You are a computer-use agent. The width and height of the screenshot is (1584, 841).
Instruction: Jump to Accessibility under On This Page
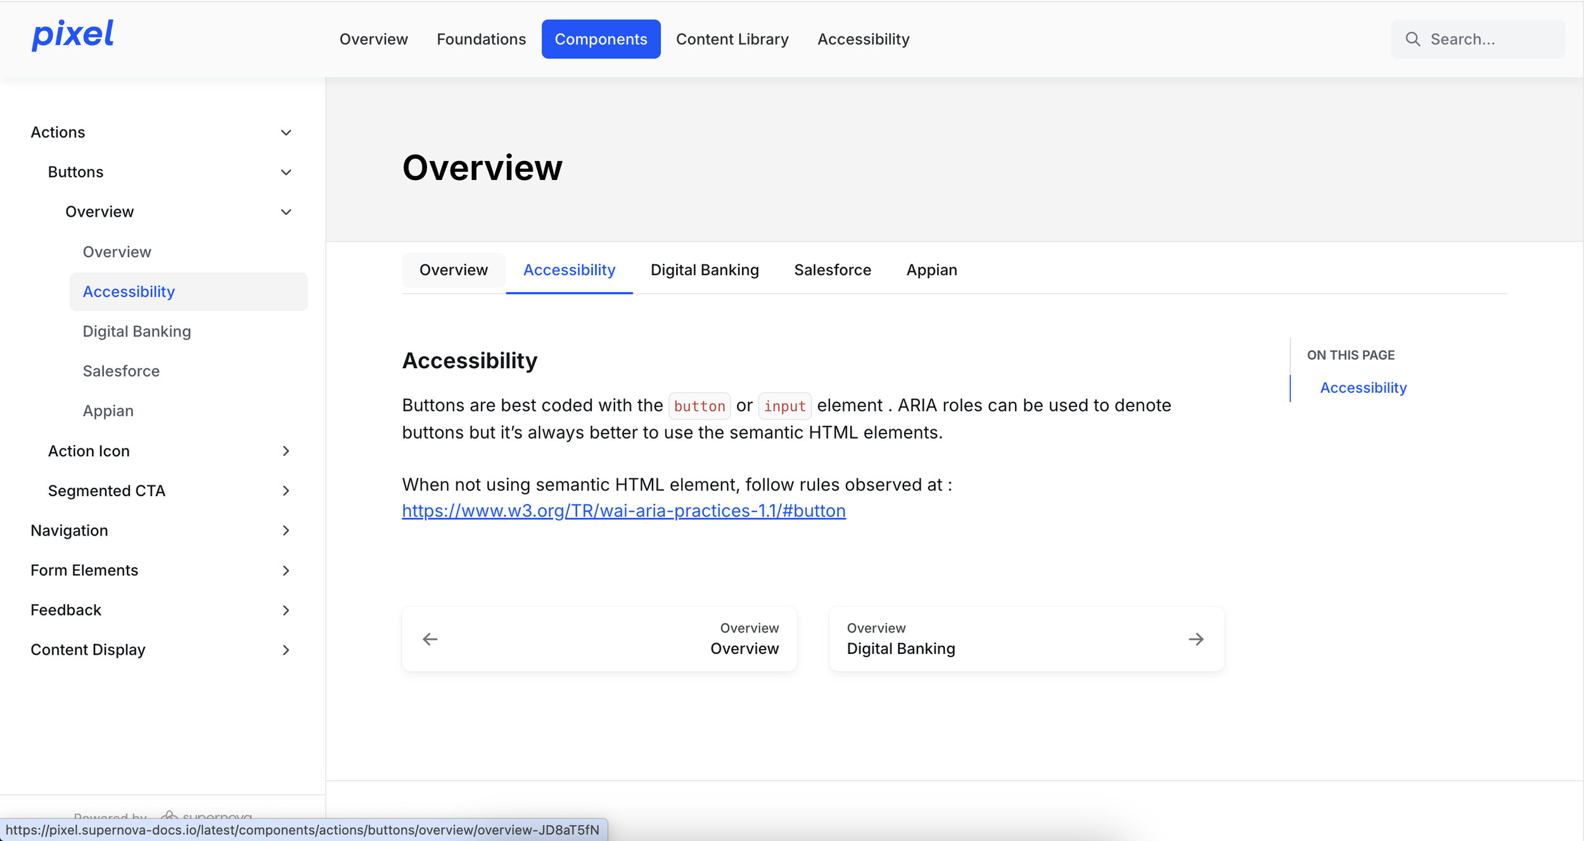(x=1363, y=388)
